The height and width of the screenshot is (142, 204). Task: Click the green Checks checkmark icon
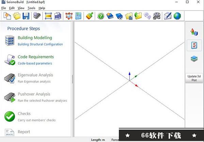tap(10, 116)
